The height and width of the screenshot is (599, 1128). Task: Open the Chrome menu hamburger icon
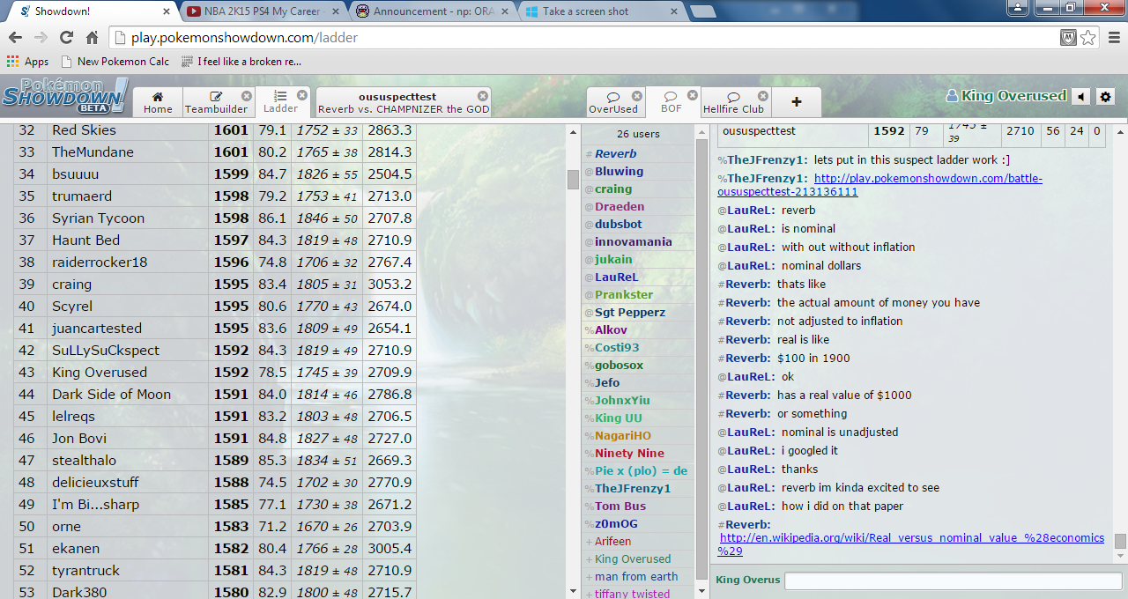pyautogui.click(x=1113, y=38)
